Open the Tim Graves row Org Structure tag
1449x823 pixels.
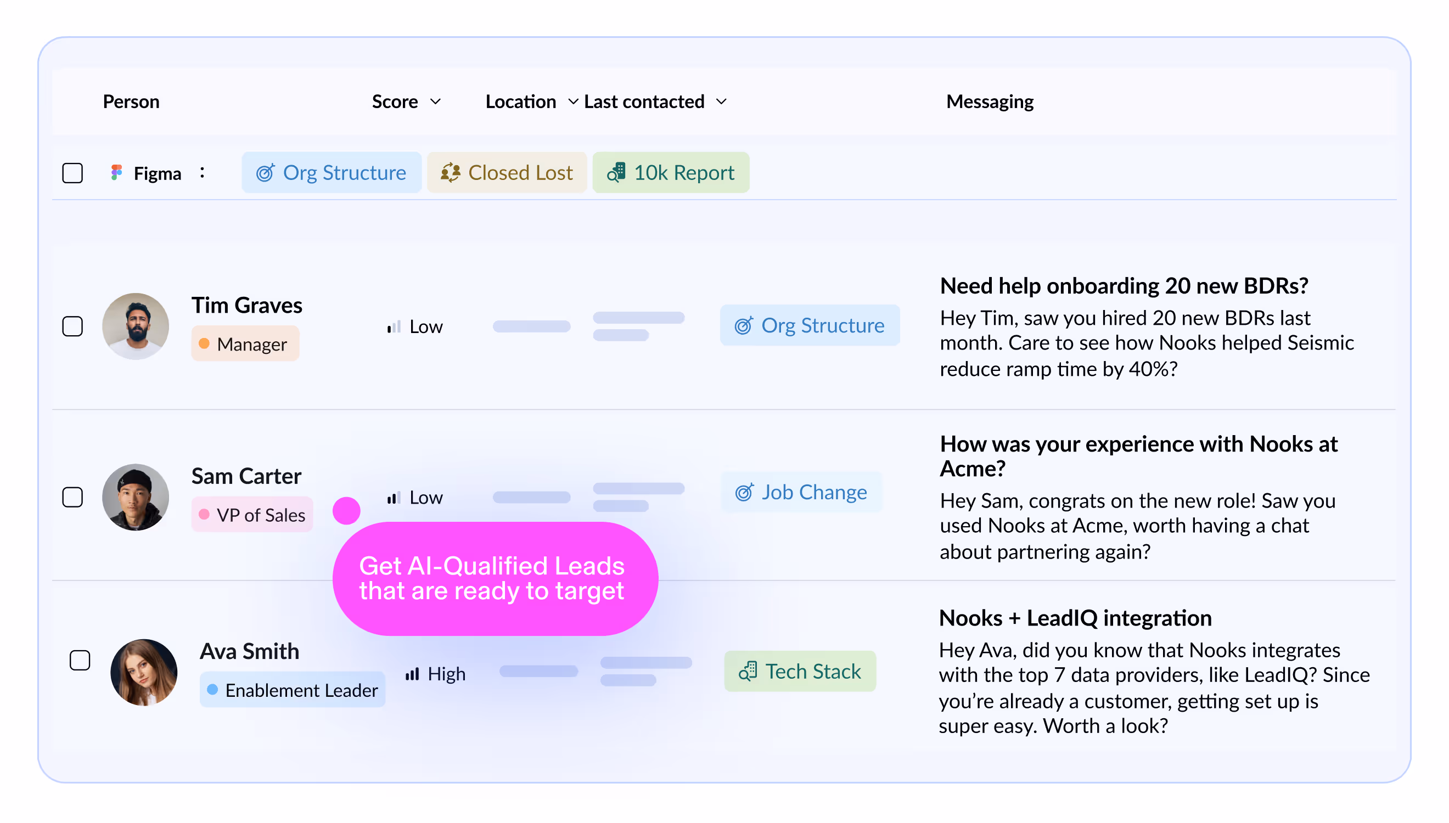(x=810, y=325)
